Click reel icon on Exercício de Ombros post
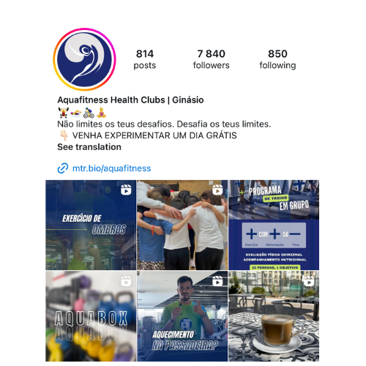366x366 pixels. coord(126,190)
